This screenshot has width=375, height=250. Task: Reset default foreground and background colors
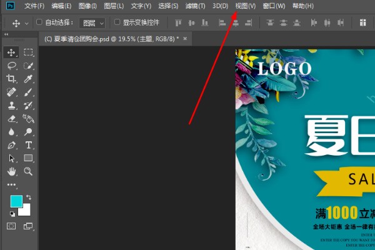tap(12, 214)
